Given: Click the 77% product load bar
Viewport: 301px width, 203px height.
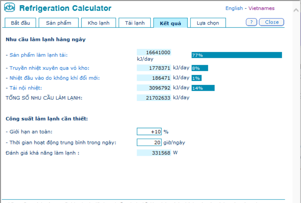Looking at the screenshot, I should tap(236, 55).
